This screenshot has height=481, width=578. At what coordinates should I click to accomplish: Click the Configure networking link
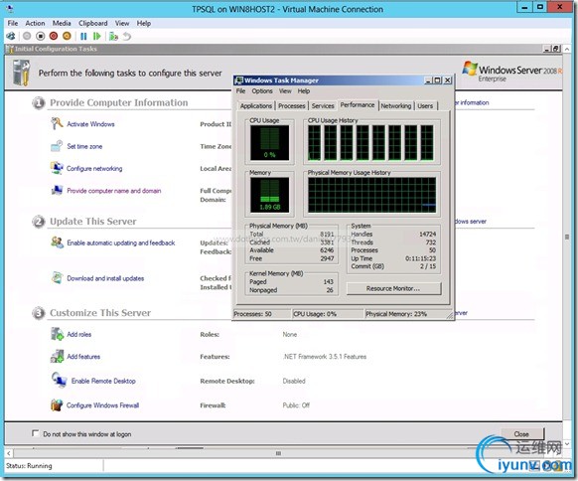94,169
